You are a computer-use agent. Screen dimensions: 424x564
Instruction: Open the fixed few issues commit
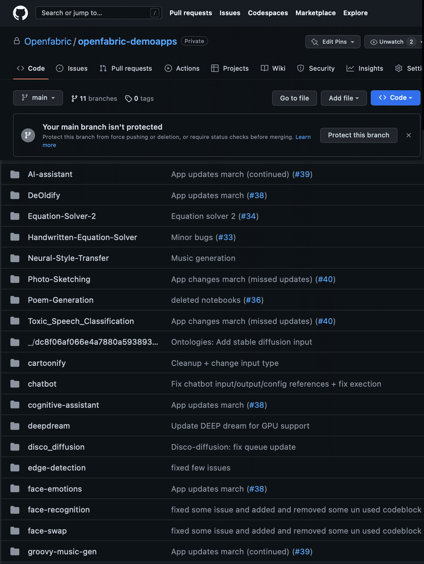[x=201, y=468]
